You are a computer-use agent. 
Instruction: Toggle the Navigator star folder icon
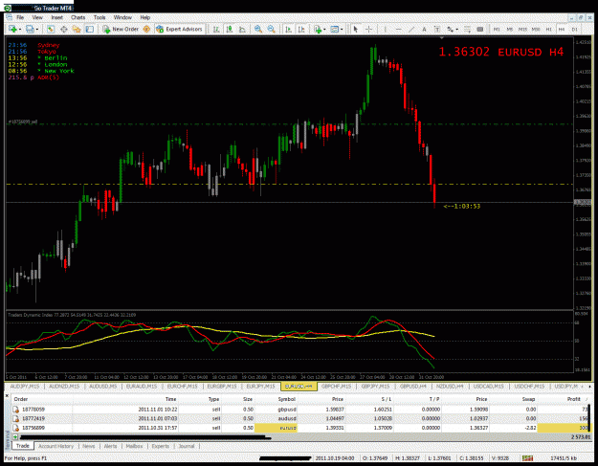tap(77, 29)
